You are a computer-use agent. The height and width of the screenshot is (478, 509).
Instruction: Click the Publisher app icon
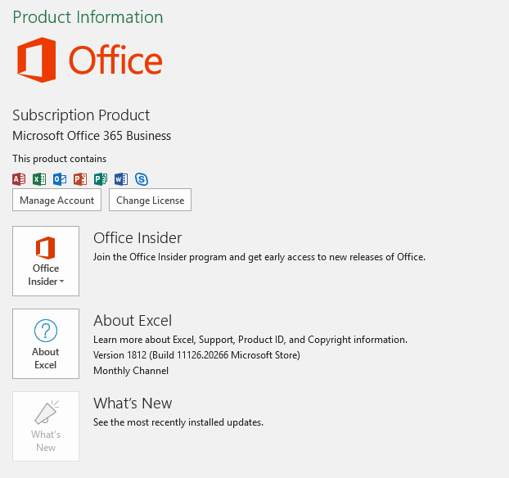point(101,179)
